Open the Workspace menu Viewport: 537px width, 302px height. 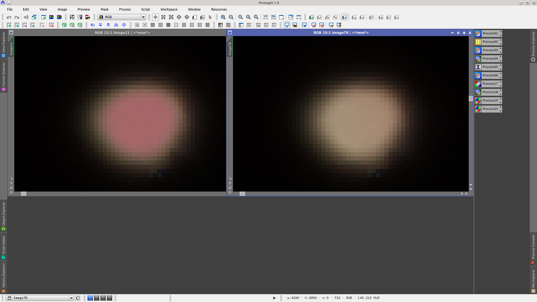tap(169, 10)
